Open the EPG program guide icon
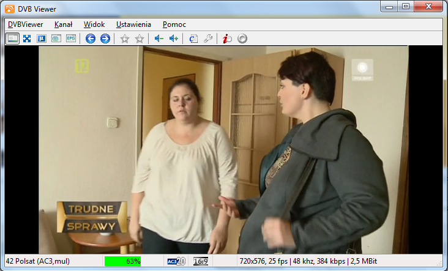This screenshot has width=448, height=271. (71, 39)
